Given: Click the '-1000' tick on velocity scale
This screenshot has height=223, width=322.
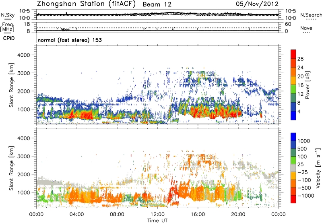Looking at the screenshot, I should coord(305,196).
